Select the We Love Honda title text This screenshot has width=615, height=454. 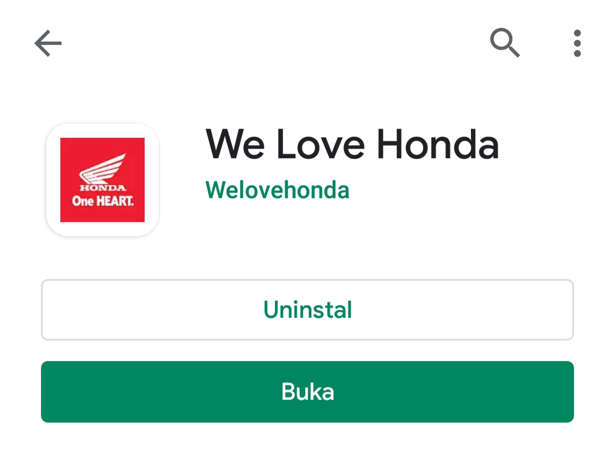352,144
